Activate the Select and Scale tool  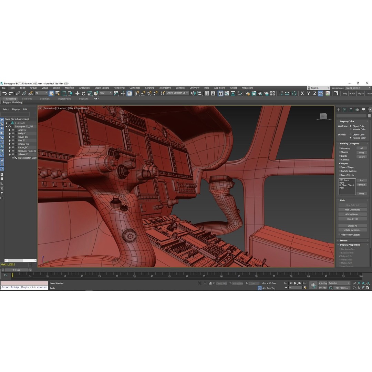pos(90,93)
